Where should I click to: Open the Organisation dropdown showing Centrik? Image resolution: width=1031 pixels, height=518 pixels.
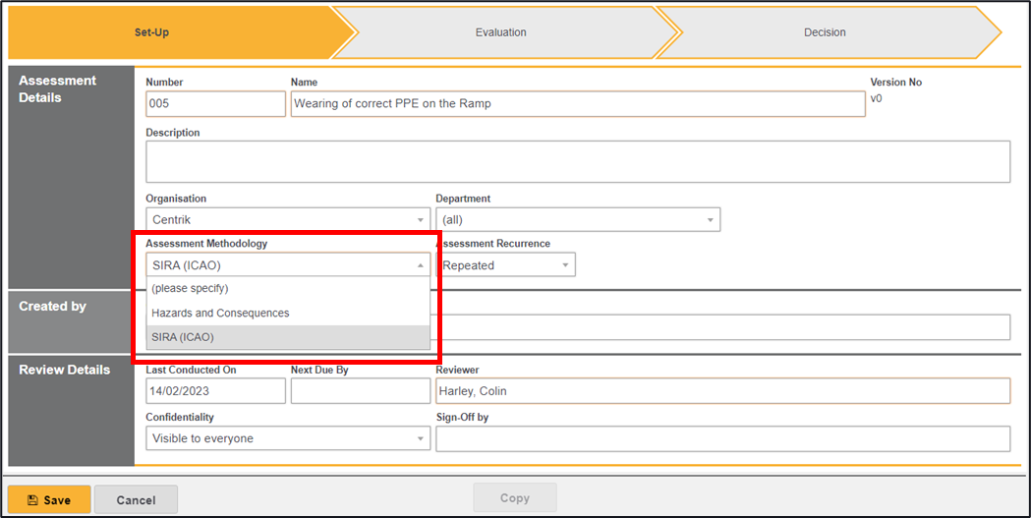[x=287, y=220]
